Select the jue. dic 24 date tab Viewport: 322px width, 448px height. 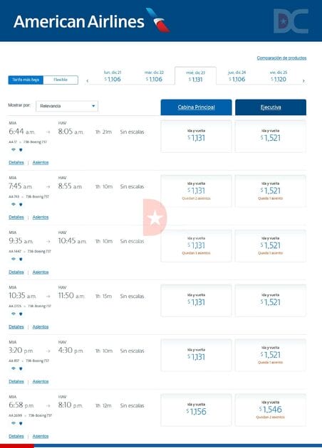coord(237,76)
